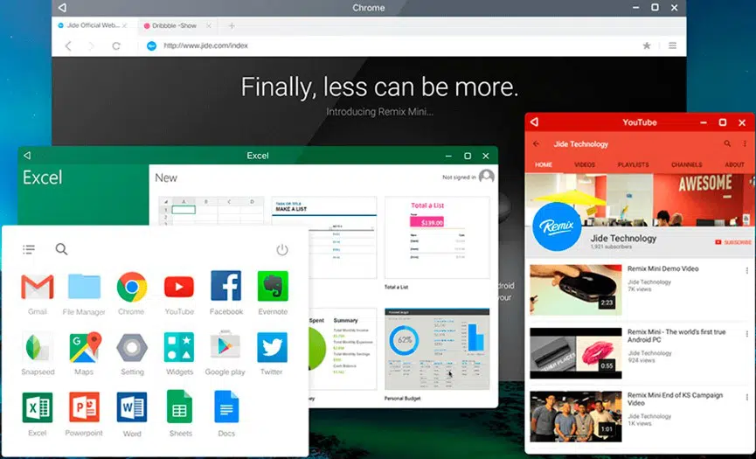Screen dimensions: 756x459
Task: Click Chrome window title back triangle
Action: (62, 8)
